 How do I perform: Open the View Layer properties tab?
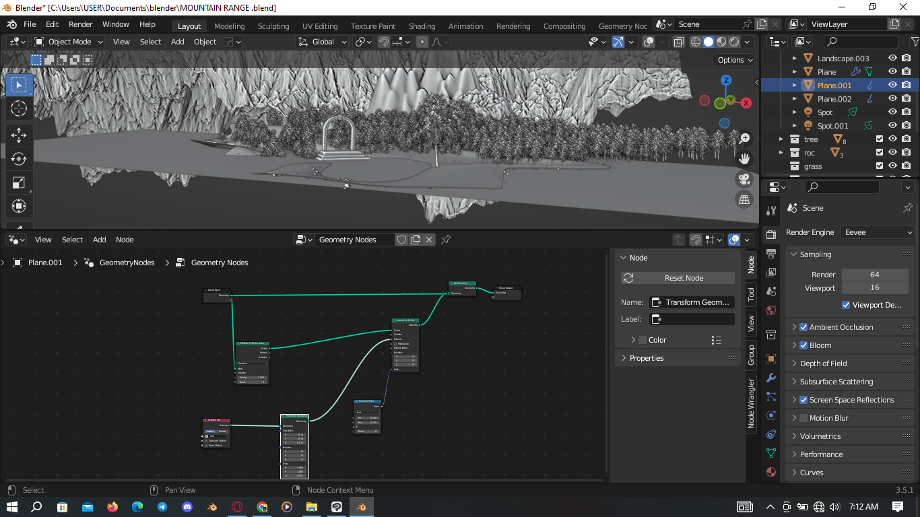coord(771,272)
